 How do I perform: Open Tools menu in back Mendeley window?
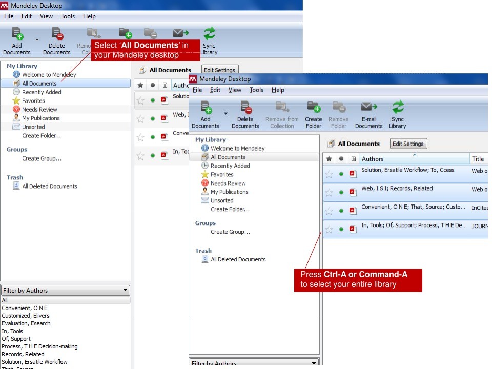(x=68, y=16)
